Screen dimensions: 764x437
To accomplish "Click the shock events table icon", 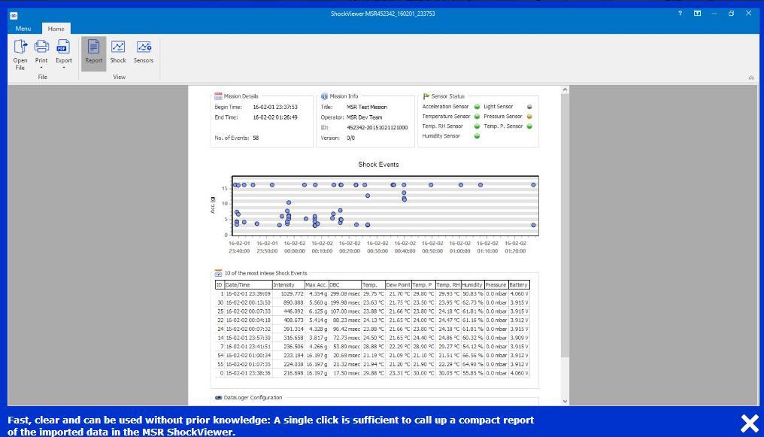I will 218,273.
